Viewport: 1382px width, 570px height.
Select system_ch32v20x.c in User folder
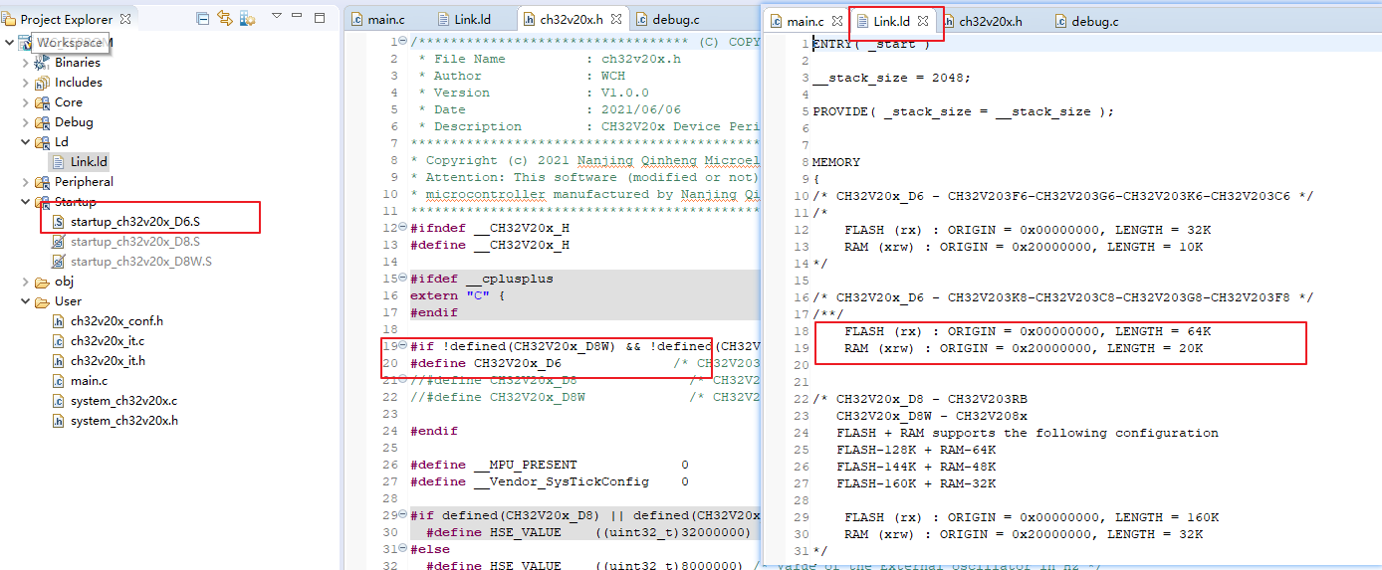pyautogui.click(x=123, y=401)
